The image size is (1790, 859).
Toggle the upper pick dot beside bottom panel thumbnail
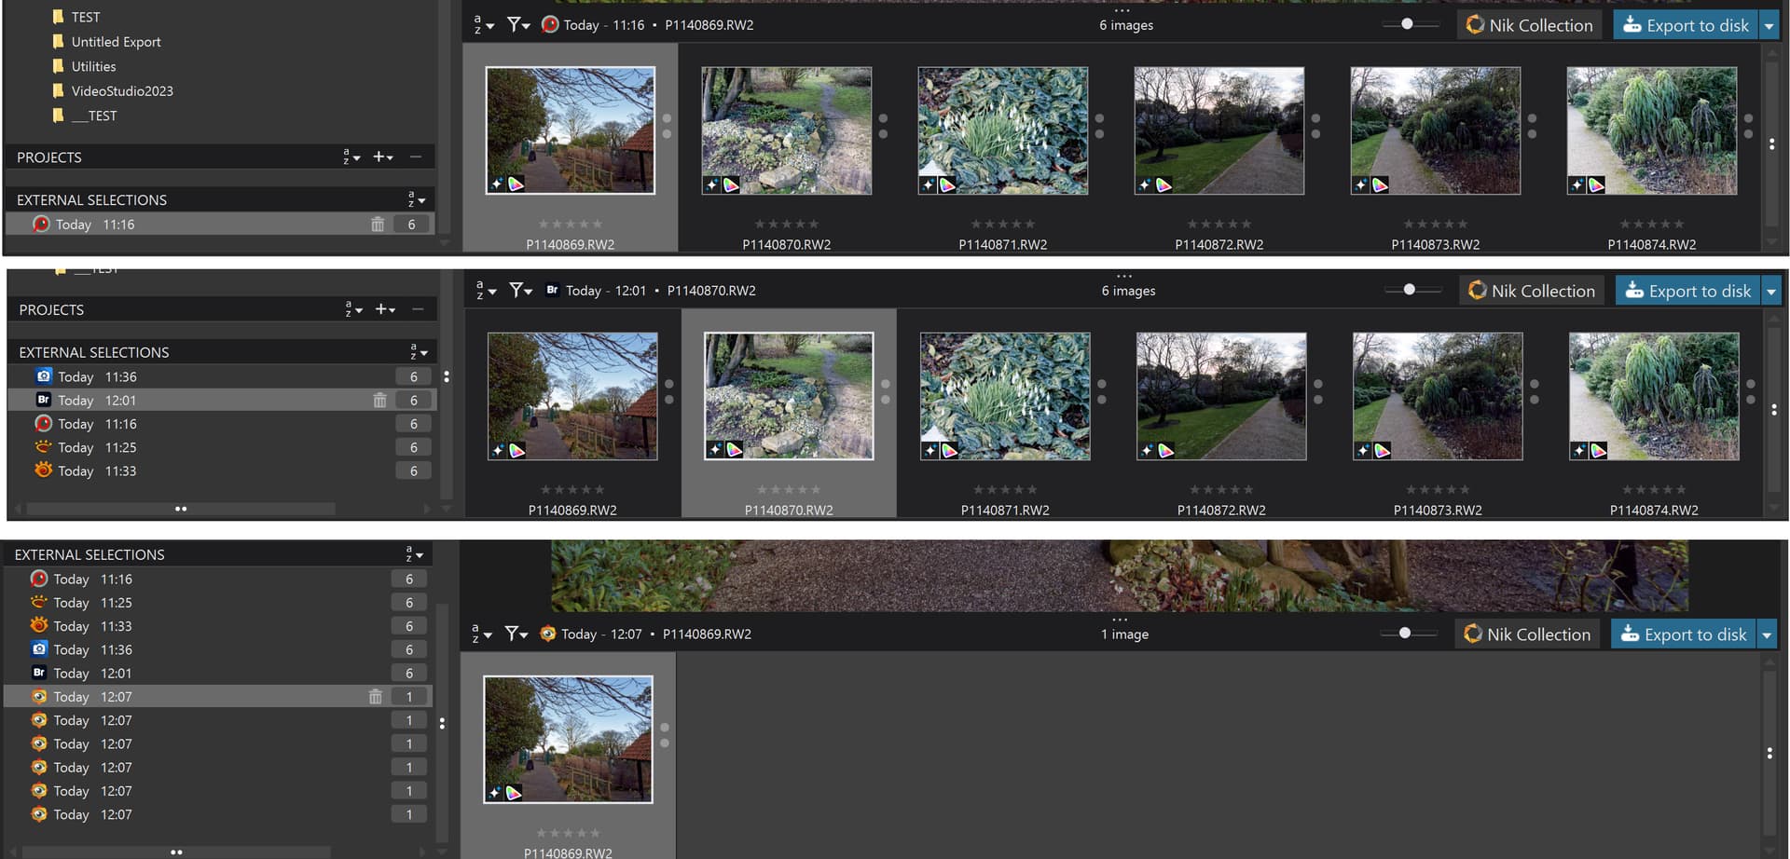(x=665, y=728)
